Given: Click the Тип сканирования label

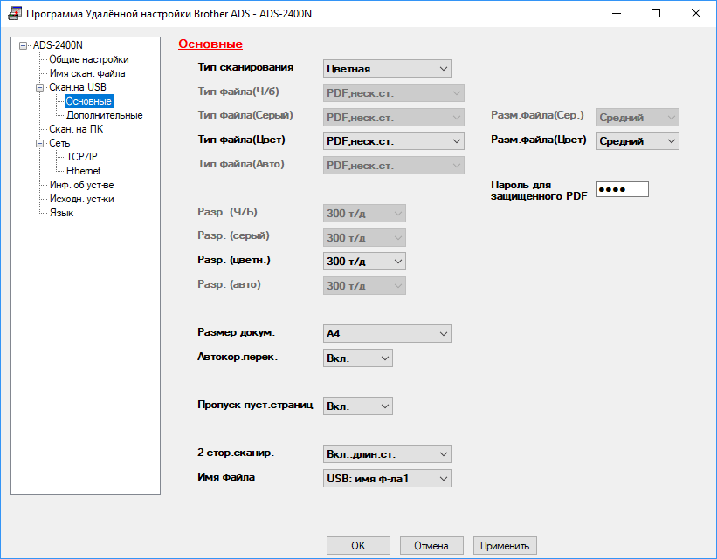Looking at the screenshot, I should coord(245,67).
